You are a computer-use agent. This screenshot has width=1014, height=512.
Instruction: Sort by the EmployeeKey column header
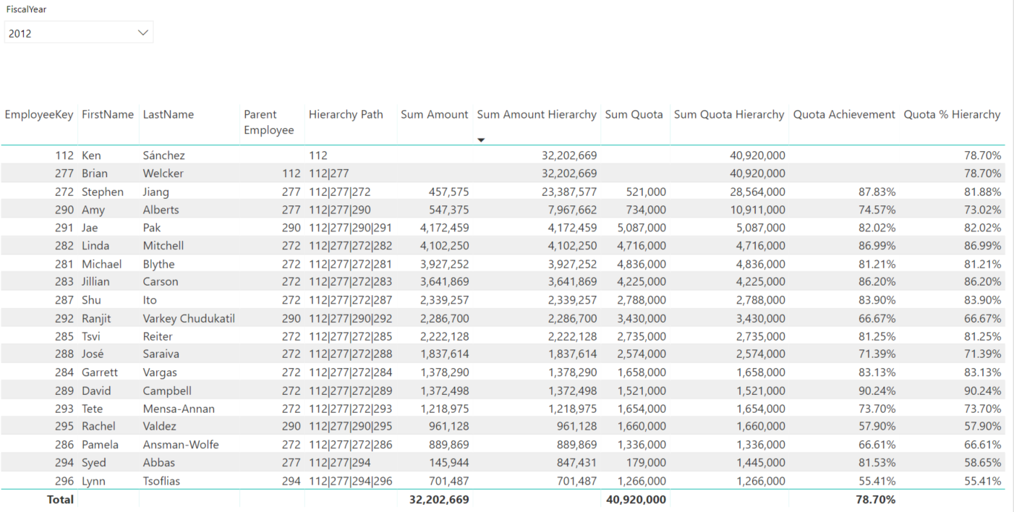pos(39,114)
